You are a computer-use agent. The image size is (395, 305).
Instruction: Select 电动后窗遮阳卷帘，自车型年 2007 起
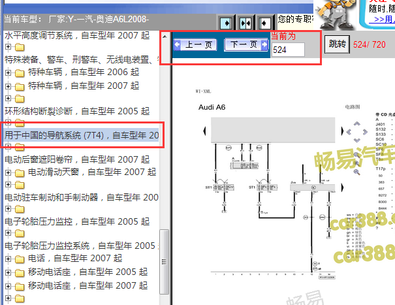click(77, 159)
